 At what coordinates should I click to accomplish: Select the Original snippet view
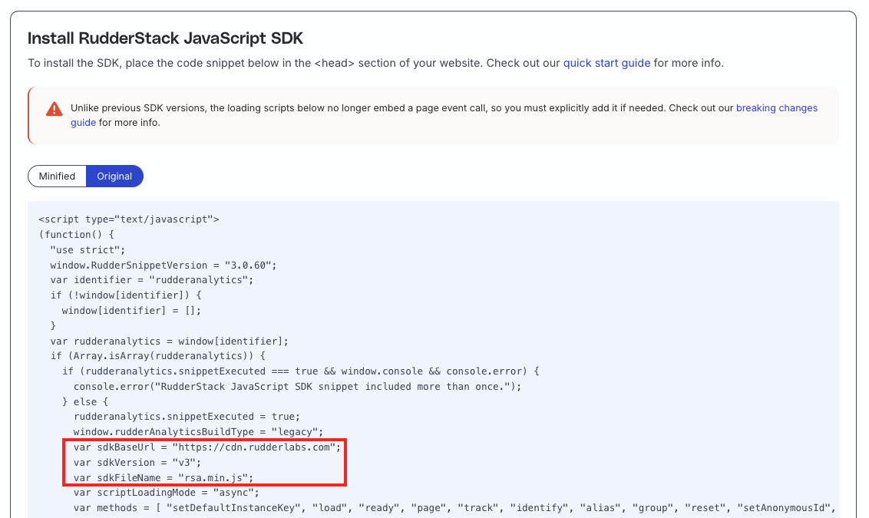pyautogui.click(x=114, y=177)
